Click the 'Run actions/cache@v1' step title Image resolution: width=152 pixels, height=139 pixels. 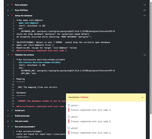click(x=25, y=126)
